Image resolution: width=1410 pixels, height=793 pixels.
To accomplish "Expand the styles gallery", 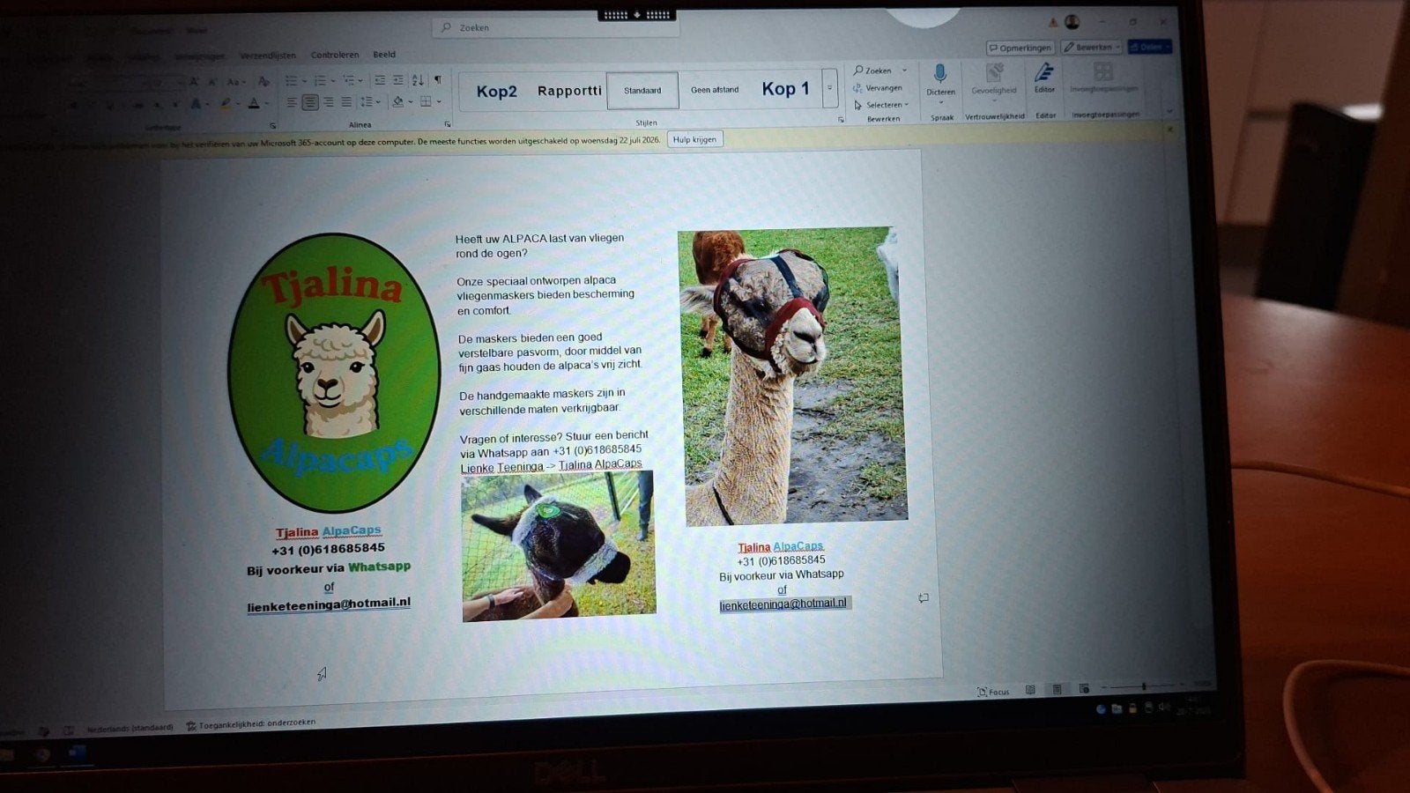I will click(829, 88).
